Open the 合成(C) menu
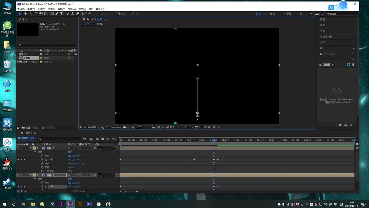 click(41, 9)
